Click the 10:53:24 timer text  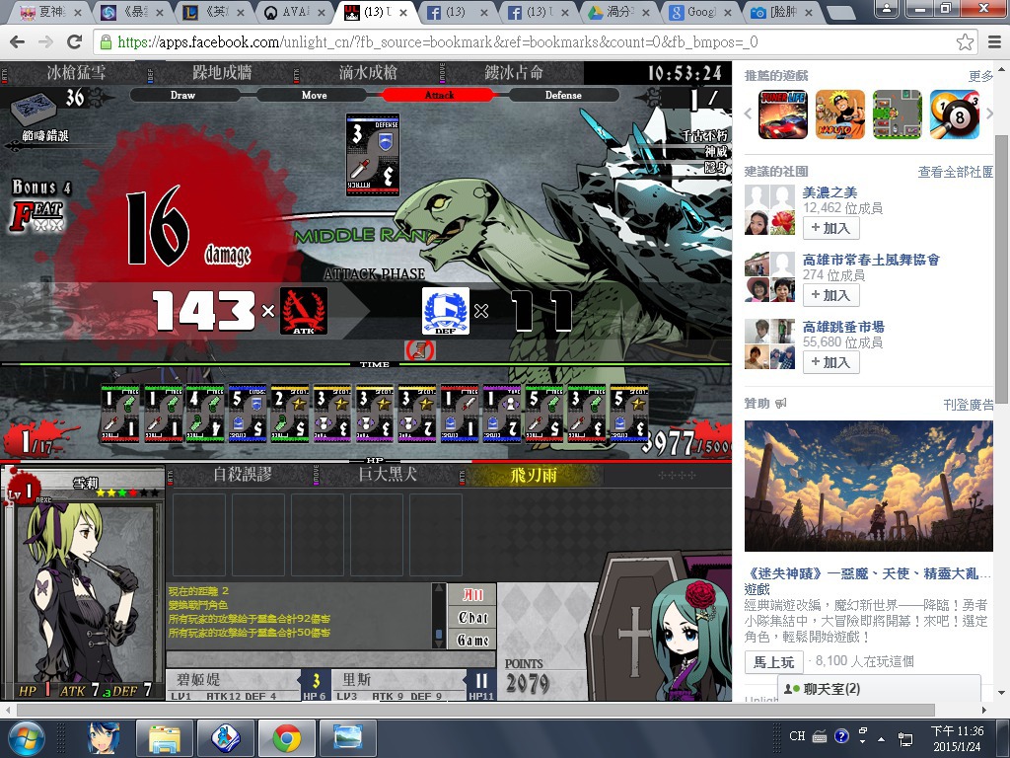[685, 73]
